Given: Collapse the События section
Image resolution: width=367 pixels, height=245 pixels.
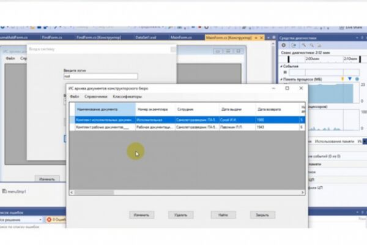Looking at the screenshot, I should pyautogui.click(x=281, y=66).
